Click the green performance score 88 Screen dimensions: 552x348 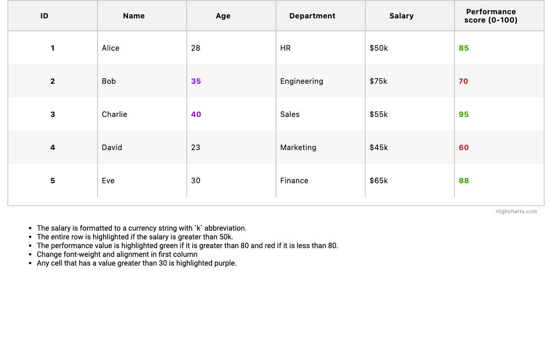pyautogui.click(x=464, y=181)
